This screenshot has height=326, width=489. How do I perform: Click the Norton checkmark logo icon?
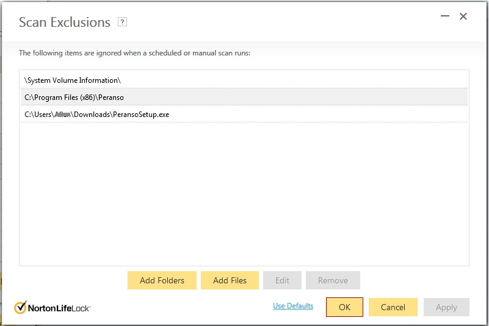point(20,307)
